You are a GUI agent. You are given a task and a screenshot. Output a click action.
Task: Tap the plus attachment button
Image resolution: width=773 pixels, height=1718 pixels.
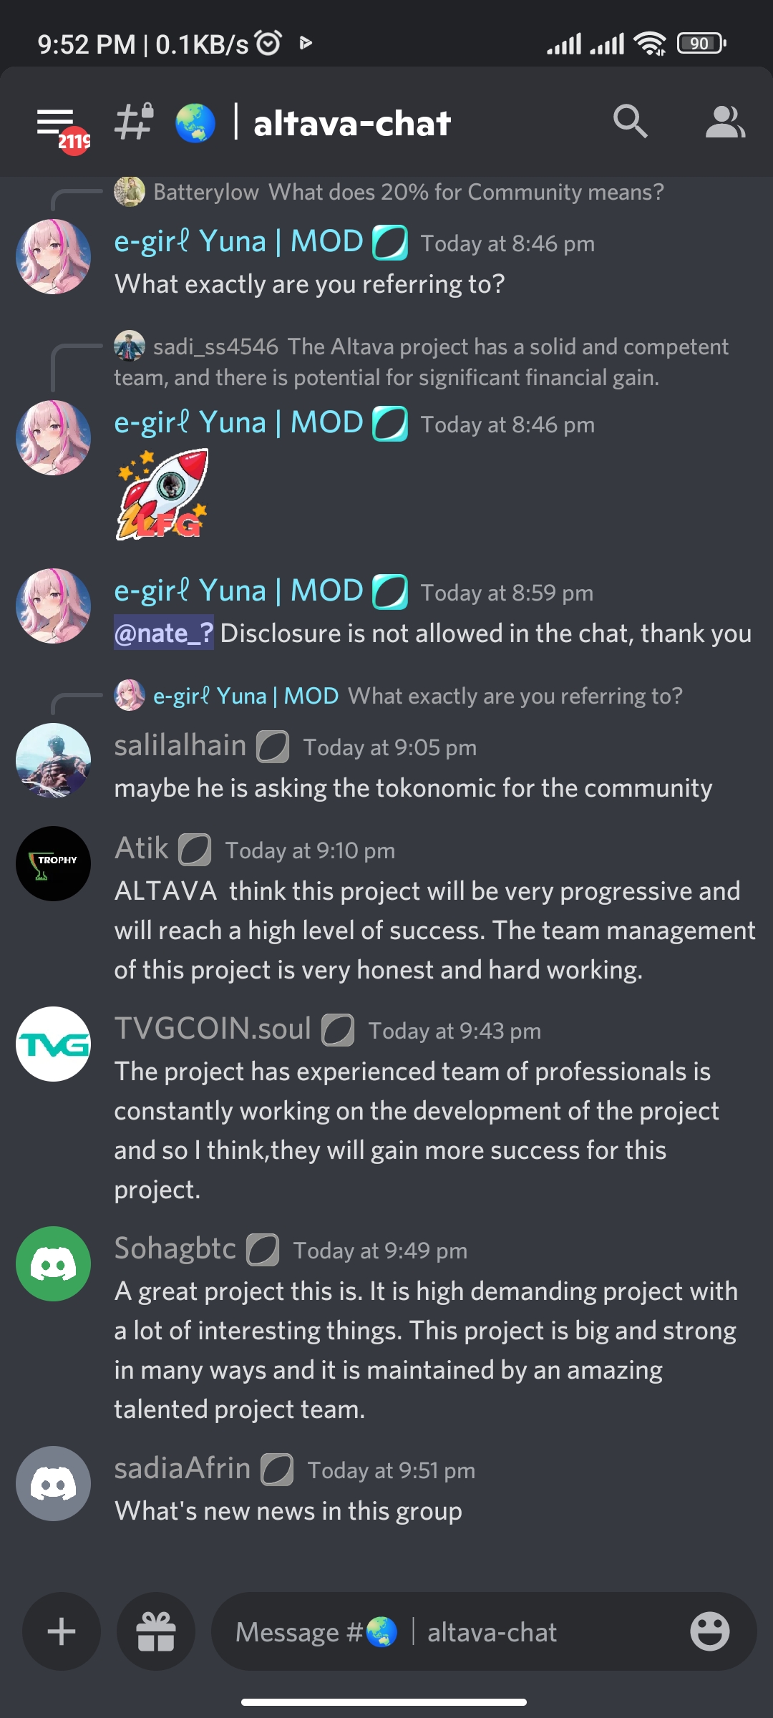click(62, 1631)
